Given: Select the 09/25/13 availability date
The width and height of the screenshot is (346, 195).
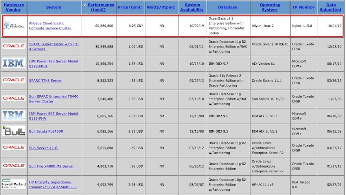Looking at the screenshot, I should click(196, 80).
